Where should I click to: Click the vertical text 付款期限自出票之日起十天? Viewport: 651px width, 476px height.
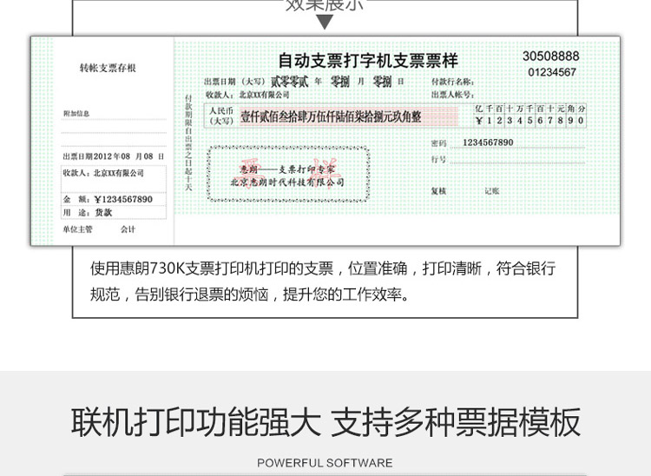[188, 142]
